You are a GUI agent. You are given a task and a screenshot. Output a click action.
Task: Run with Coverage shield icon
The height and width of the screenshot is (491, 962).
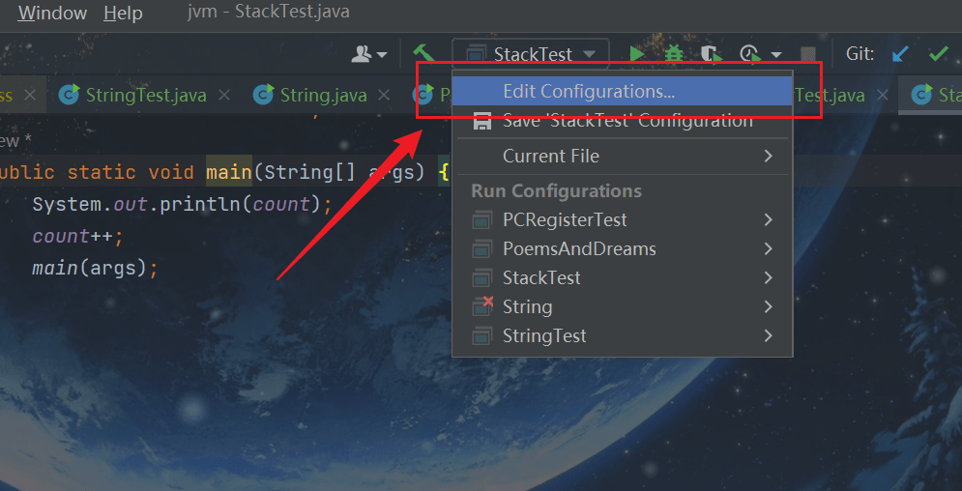pyautogui.click(x=711, y=54)
